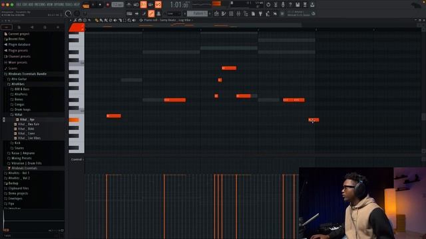
Task: Select the Paint brush tool in piano roll
Action: point(101,21)
